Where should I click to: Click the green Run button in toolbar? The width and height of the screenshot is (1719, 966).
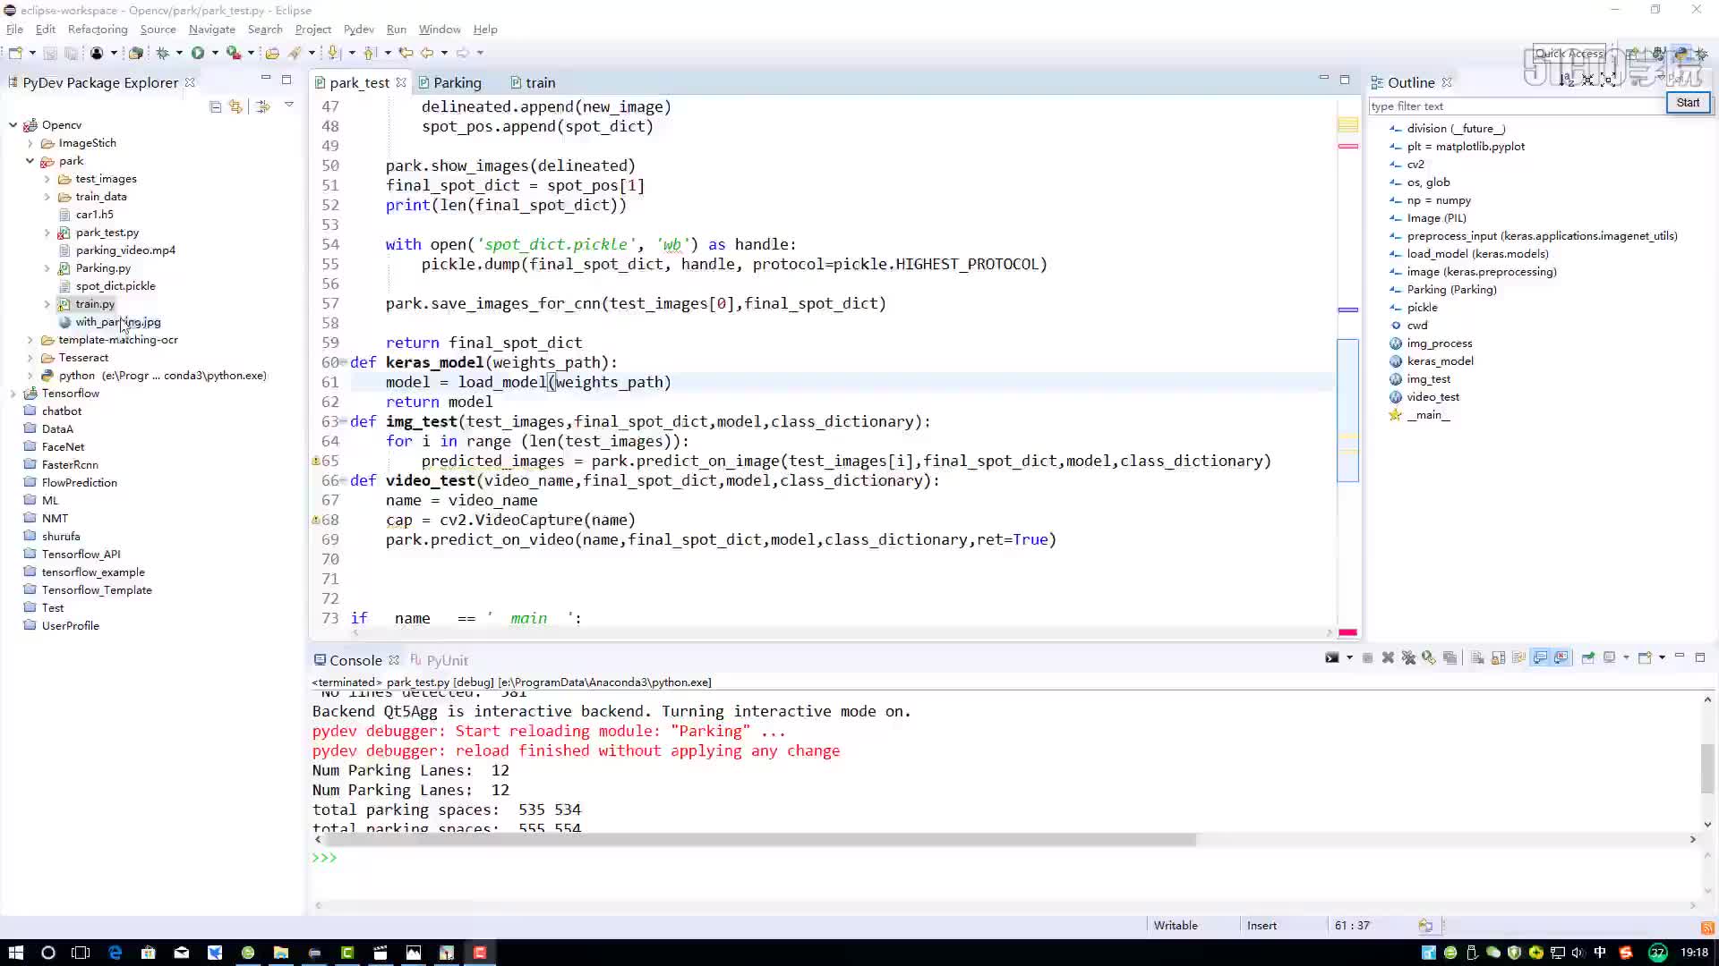[x=198, y=53]
